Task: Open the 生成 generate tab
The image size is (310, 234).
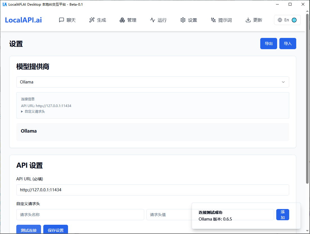Action: pos(98,20)
